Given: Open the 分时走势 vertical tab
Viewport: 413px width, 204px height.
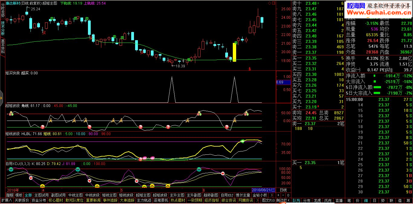Looking at the screenshot, I should 3,11.
